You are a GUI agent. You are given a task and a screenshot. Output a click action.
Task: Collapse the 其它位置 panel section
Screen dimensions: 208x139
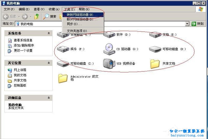tap(49, 63)
